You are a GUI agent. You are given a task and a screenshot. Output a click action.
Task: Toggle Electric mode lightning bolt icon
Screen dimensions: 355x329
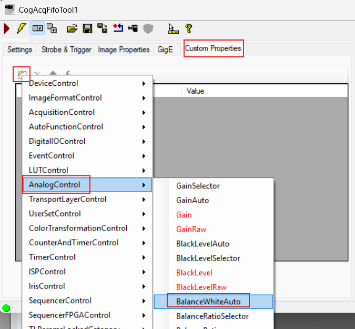[22, 28]
